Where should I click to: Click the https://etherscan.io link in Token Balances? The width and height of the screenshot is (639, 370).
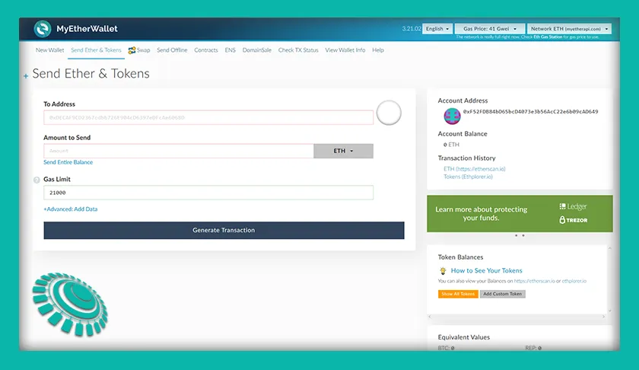coord(534,281)
